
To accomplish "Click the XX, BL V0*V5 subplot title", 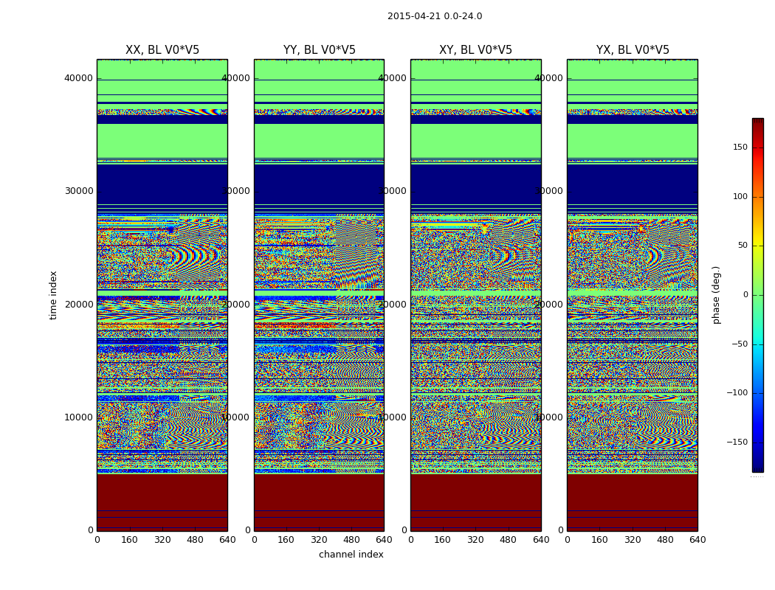I will pyautogui.click(x=162, y=50).
